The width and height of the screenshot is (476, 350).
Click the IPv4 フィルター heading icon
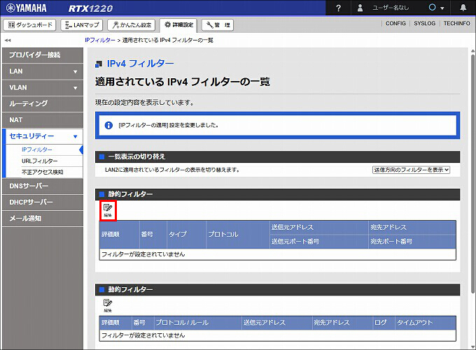[x=99, y=64]
